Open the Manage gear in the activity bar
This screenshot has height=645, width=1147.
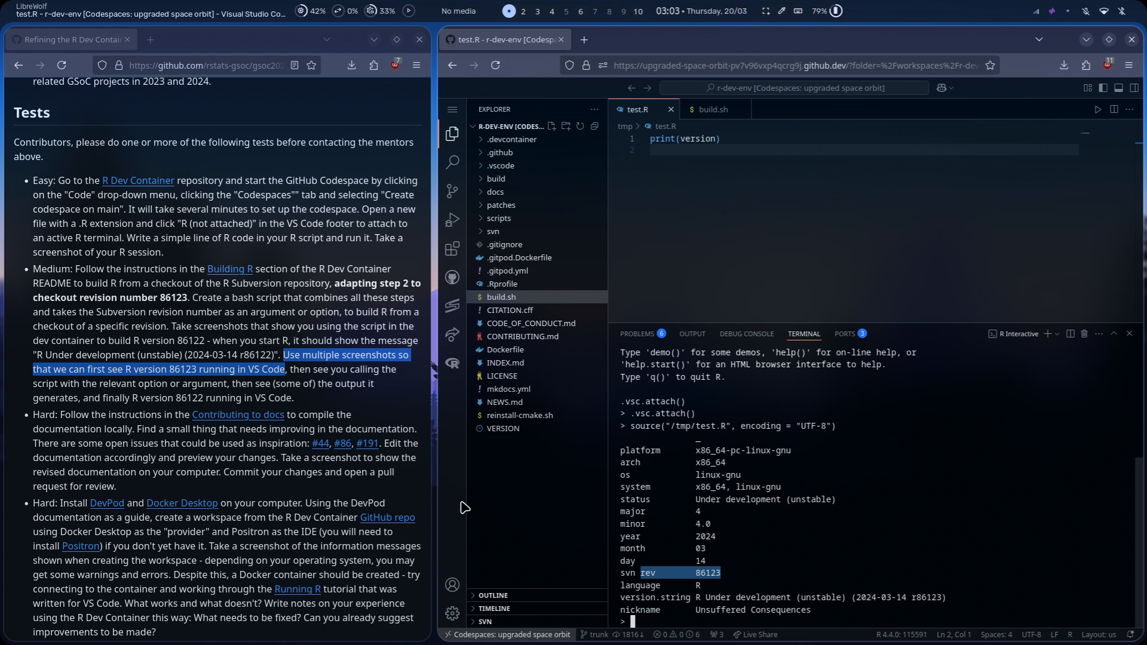click(452, 613)
